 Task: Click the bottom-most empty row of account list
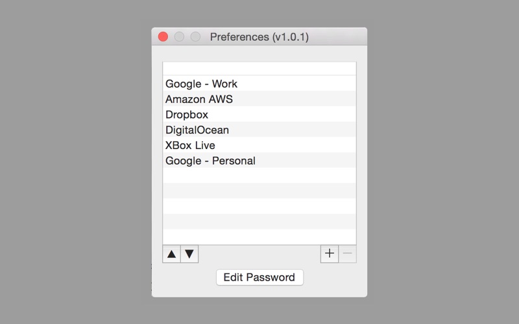pyautogui.click(x=259, y=237)
